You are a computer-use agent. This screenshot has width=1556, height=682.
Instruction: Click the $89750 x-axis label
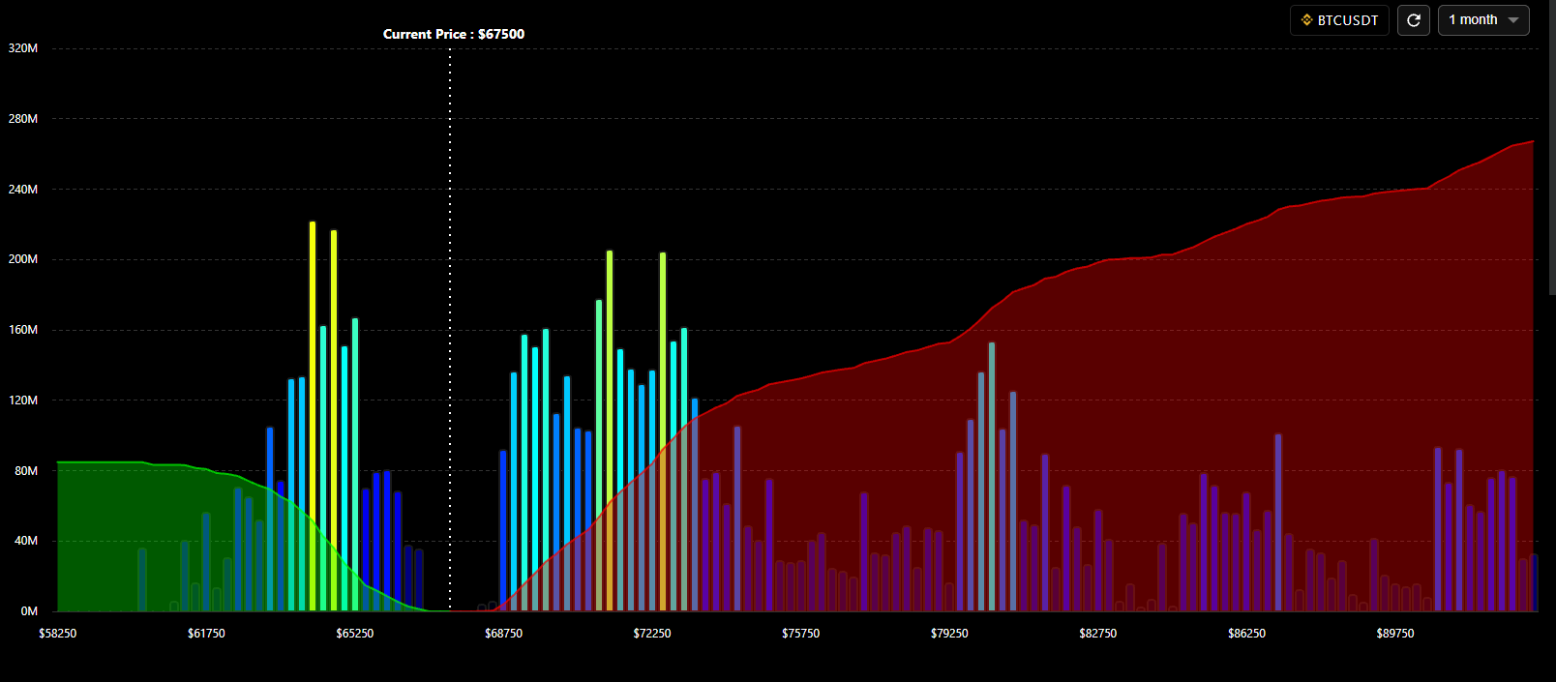point(1394,634)
